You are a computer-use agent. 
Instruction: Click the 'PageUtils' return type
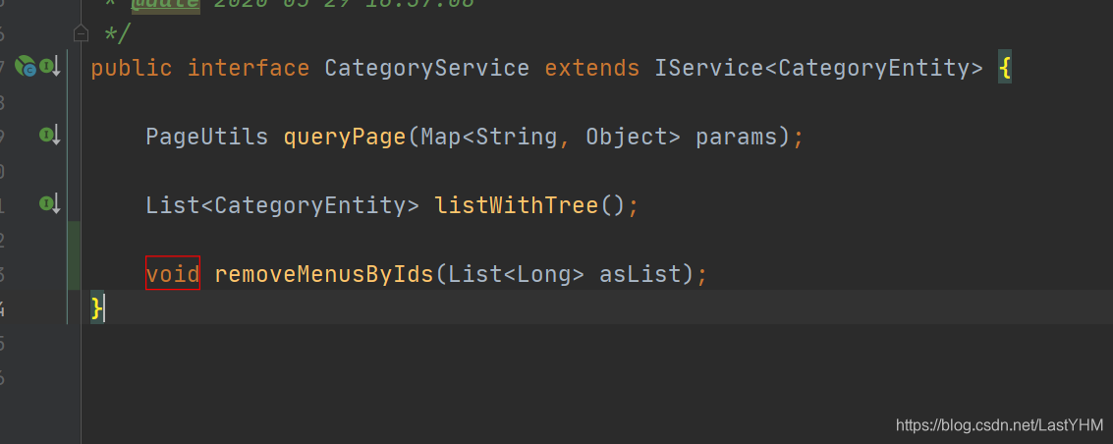[207, 137]
